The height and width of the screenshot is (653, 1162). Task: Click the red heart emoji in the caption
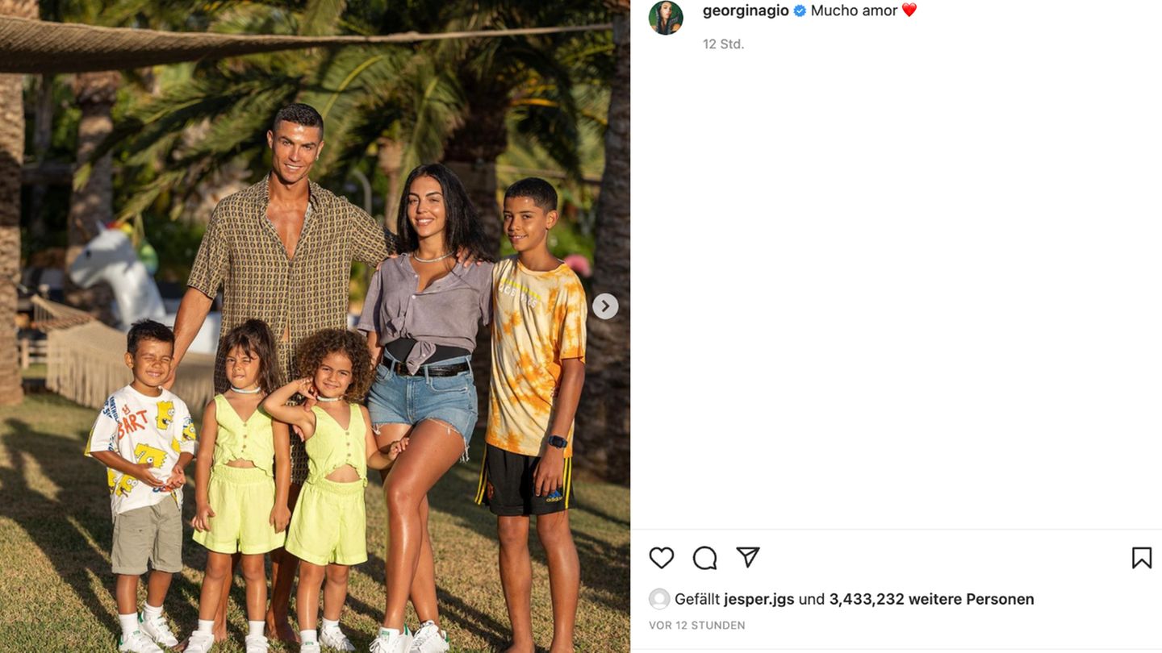[x=909, y=10]
